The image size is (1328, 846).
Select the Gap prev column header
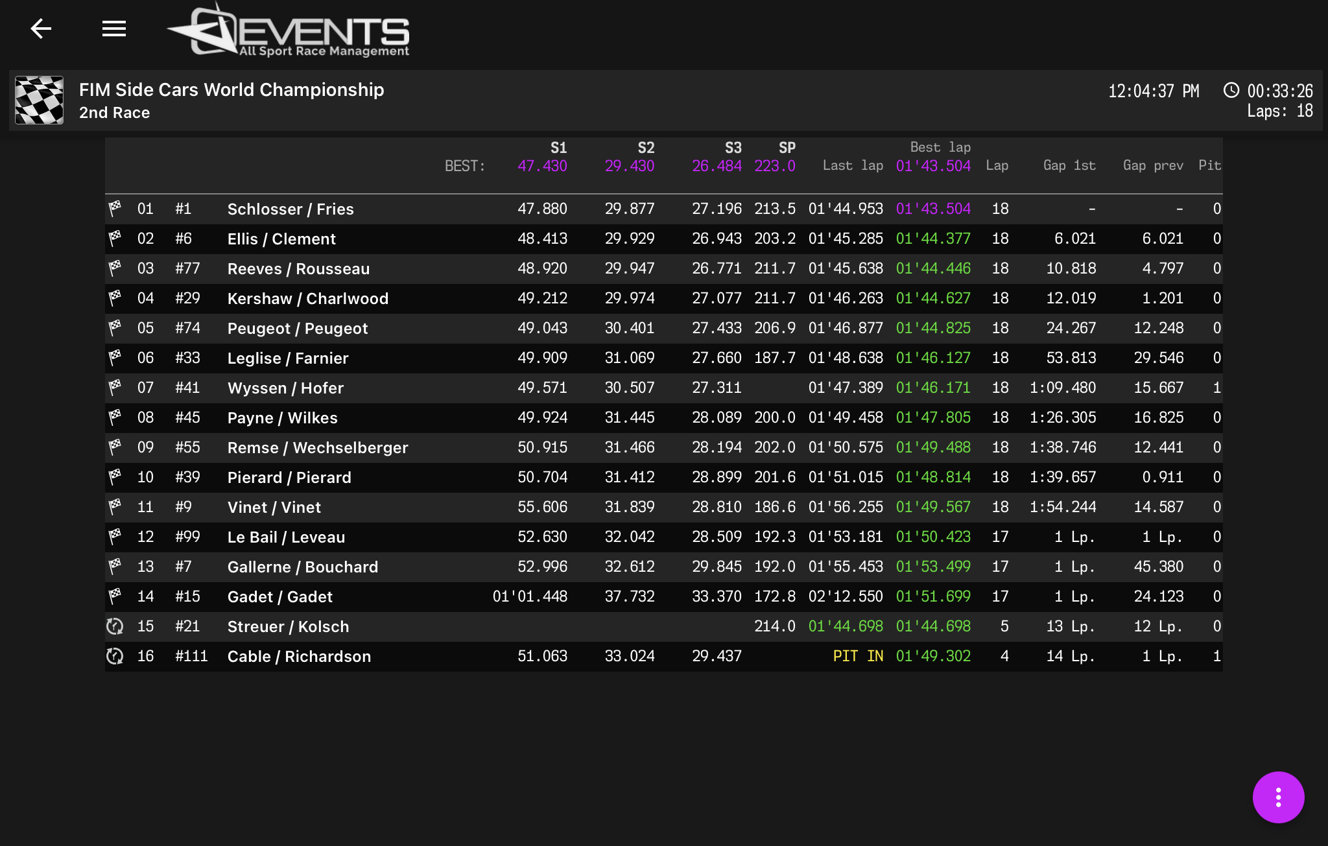pos(1153,165)
